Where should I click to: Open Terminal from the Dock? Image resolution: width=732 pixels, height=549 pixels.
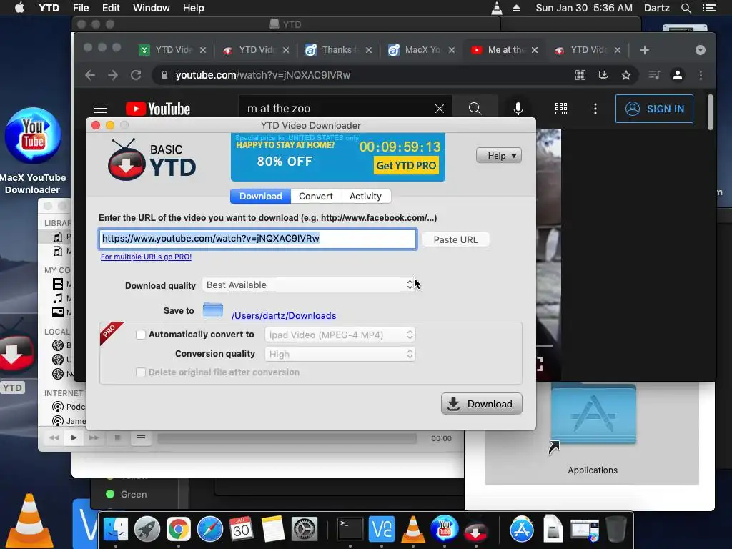tap(350, 530)
